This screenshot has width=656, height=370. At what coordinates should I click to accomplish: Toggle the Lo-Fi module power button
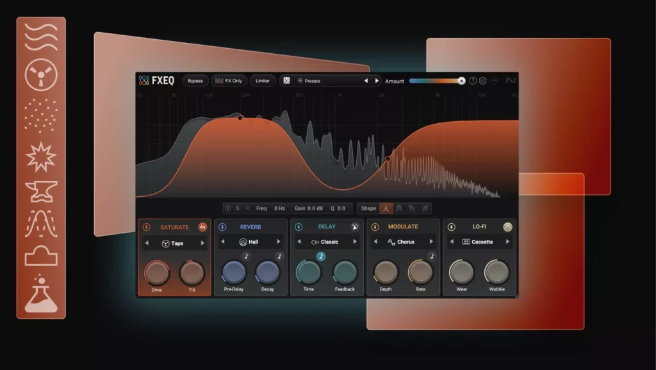[x=451, y=227]
